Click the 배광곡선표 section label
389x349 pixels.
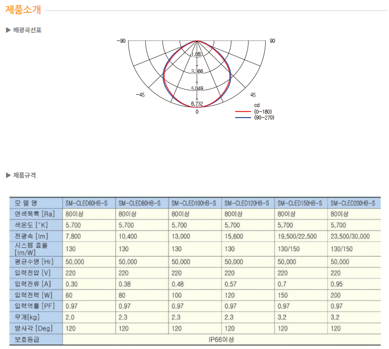(27, 30)
